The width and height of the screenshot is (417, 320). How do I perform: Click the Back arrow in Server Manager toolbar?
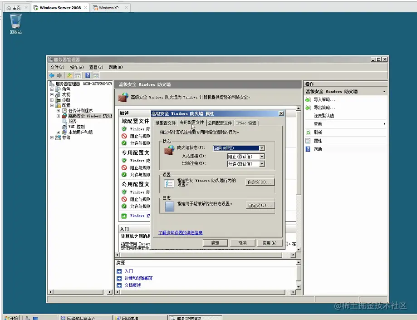[x=52, y=75]
